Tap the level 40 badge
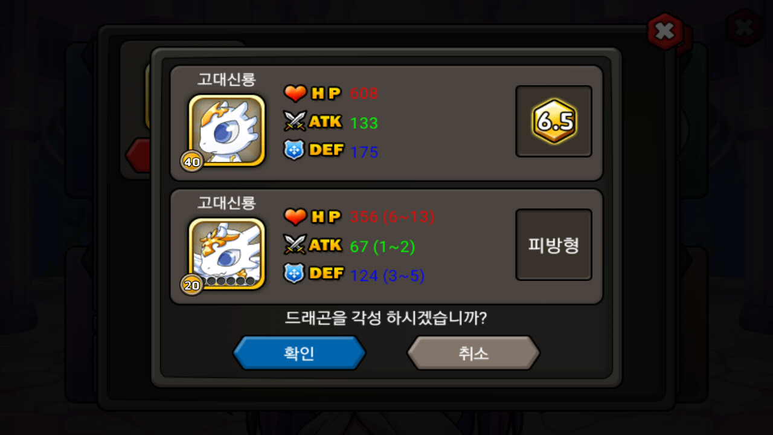773x435 pixels. (192, 161)
